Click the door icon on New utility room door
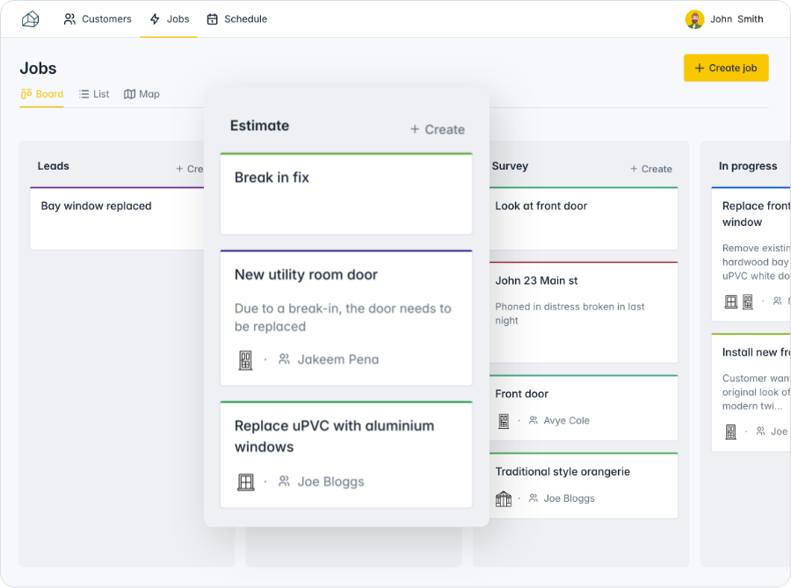791x588 pixels. (x=244, y=359)
